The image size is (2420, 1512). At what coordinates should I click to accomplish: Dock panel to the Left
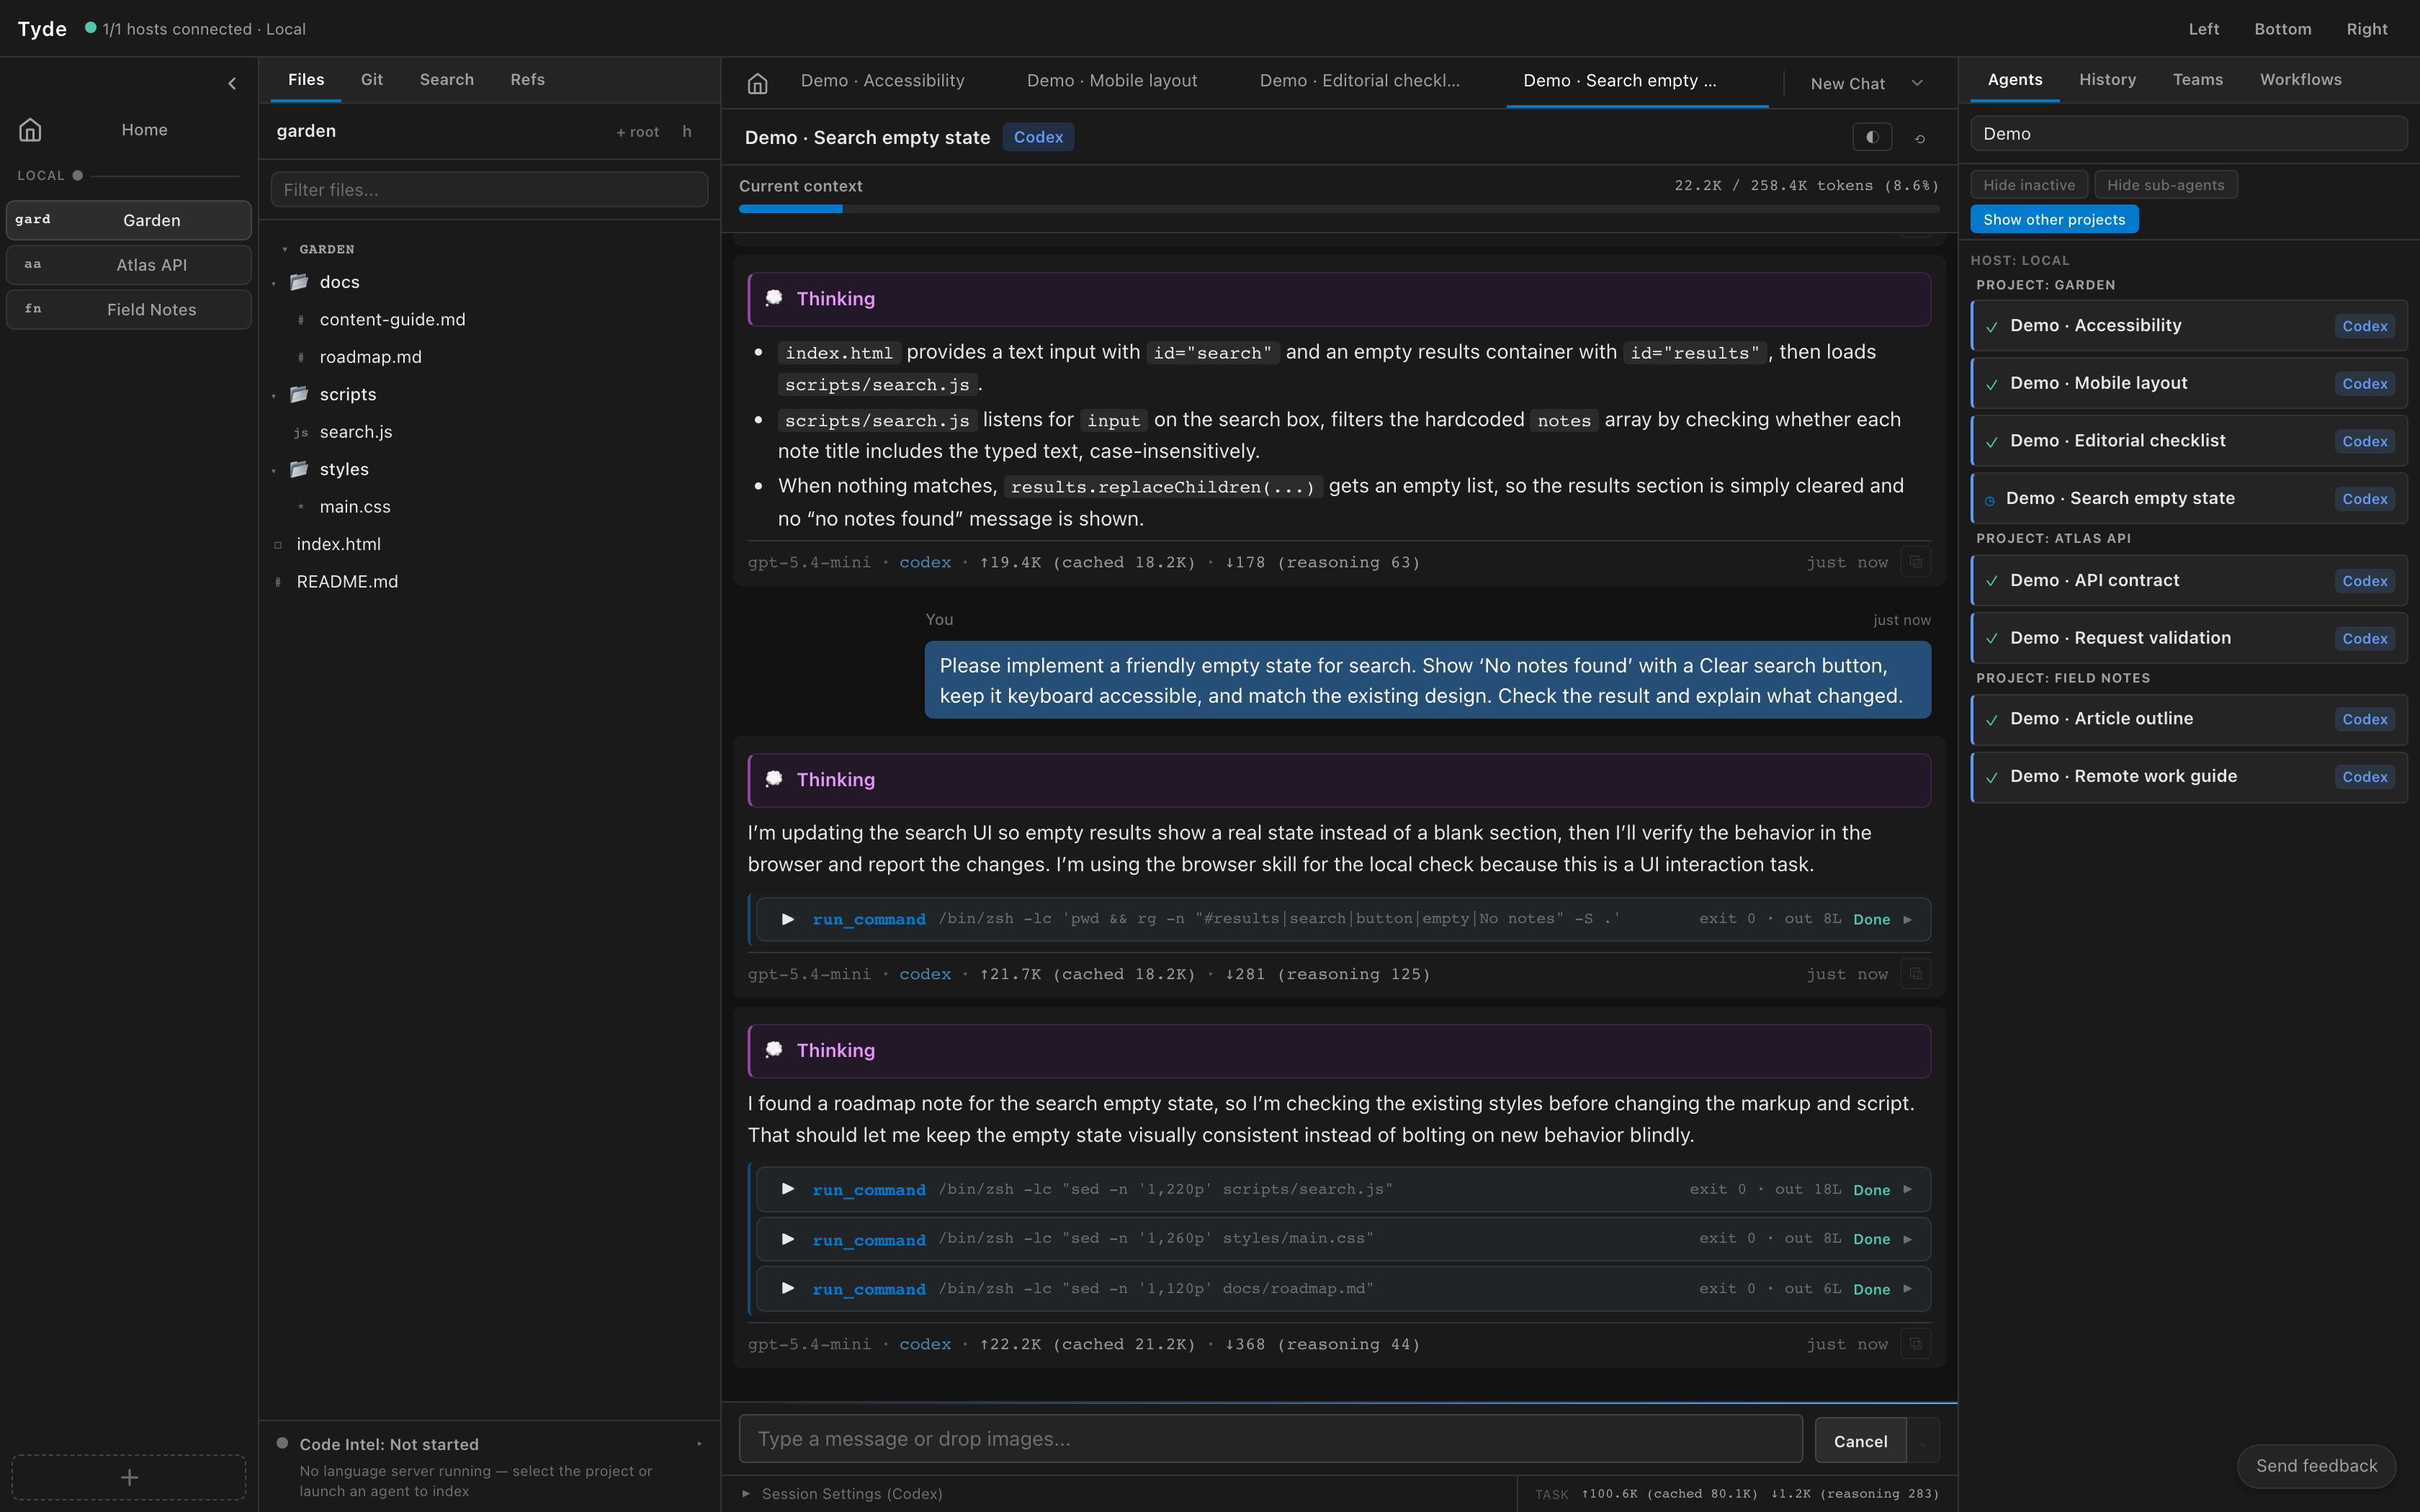point(2203,29)
